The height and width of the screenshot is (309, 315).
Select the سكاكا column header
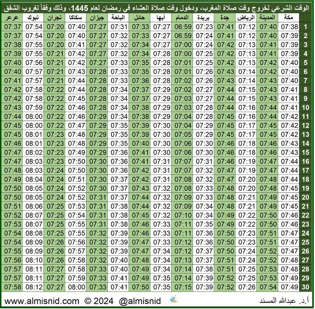point(76,18)
